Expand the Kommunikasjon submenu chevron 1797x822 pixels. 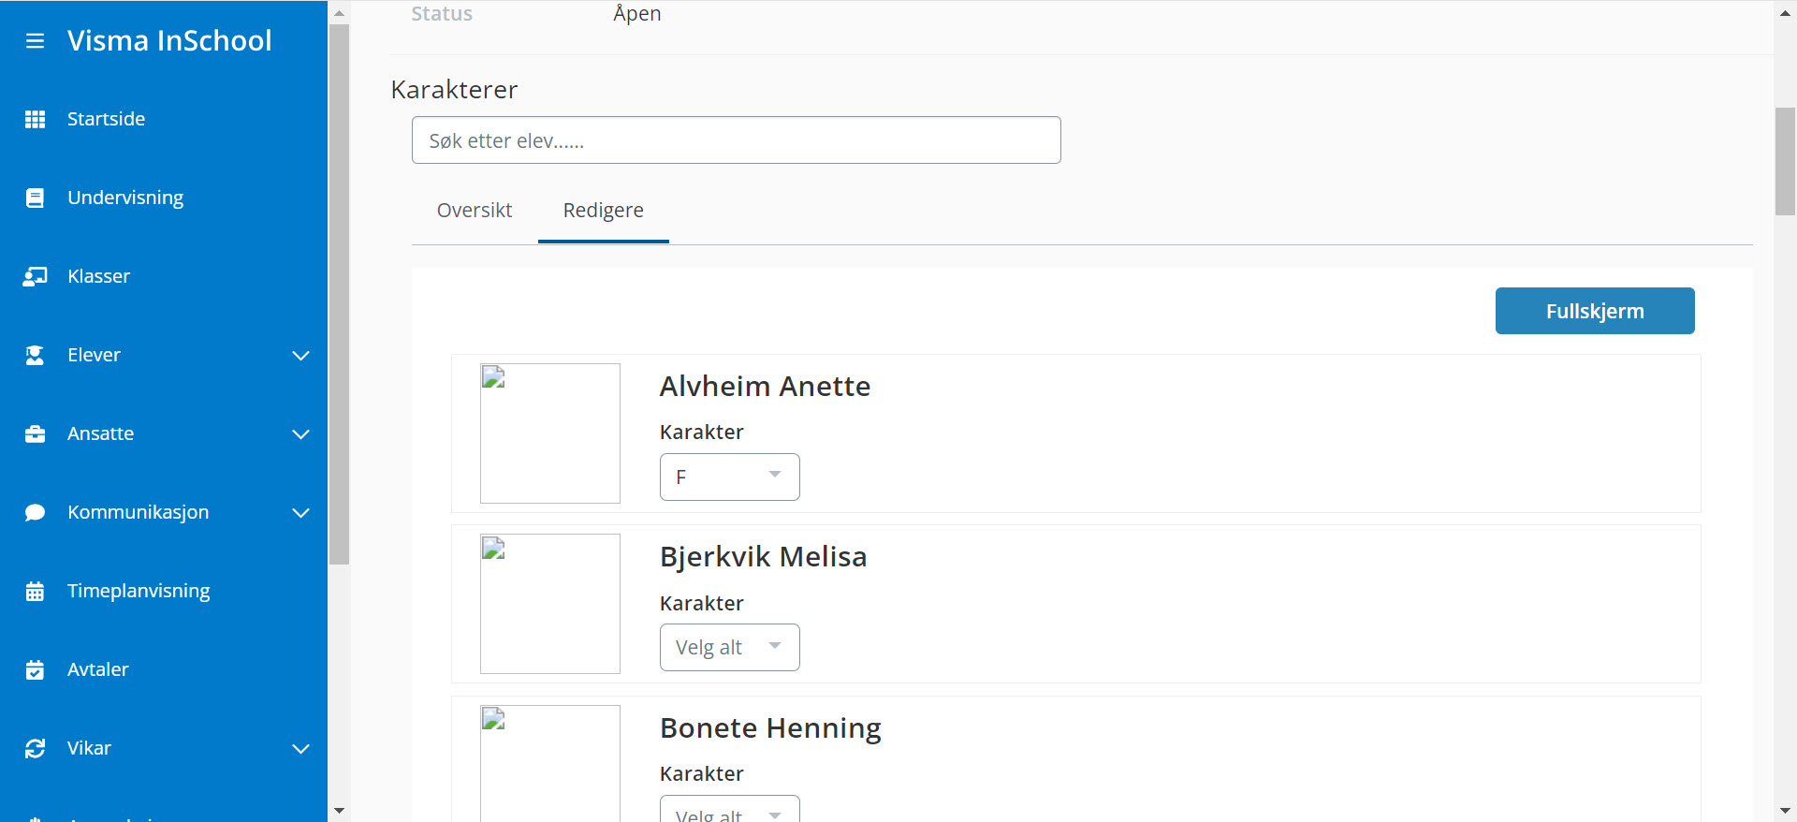pos(300,513)
